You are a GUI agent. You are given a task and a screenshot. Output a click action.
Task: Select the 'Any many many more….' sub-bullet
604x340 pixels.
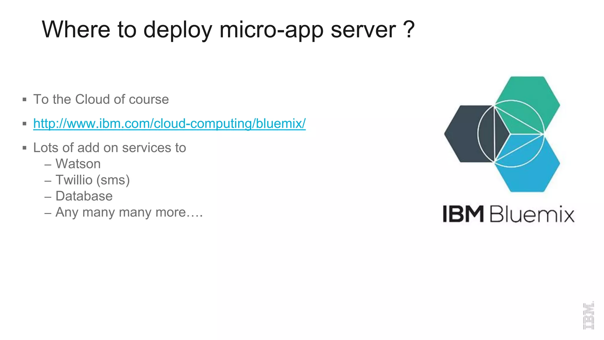click(x=129, y=212)
